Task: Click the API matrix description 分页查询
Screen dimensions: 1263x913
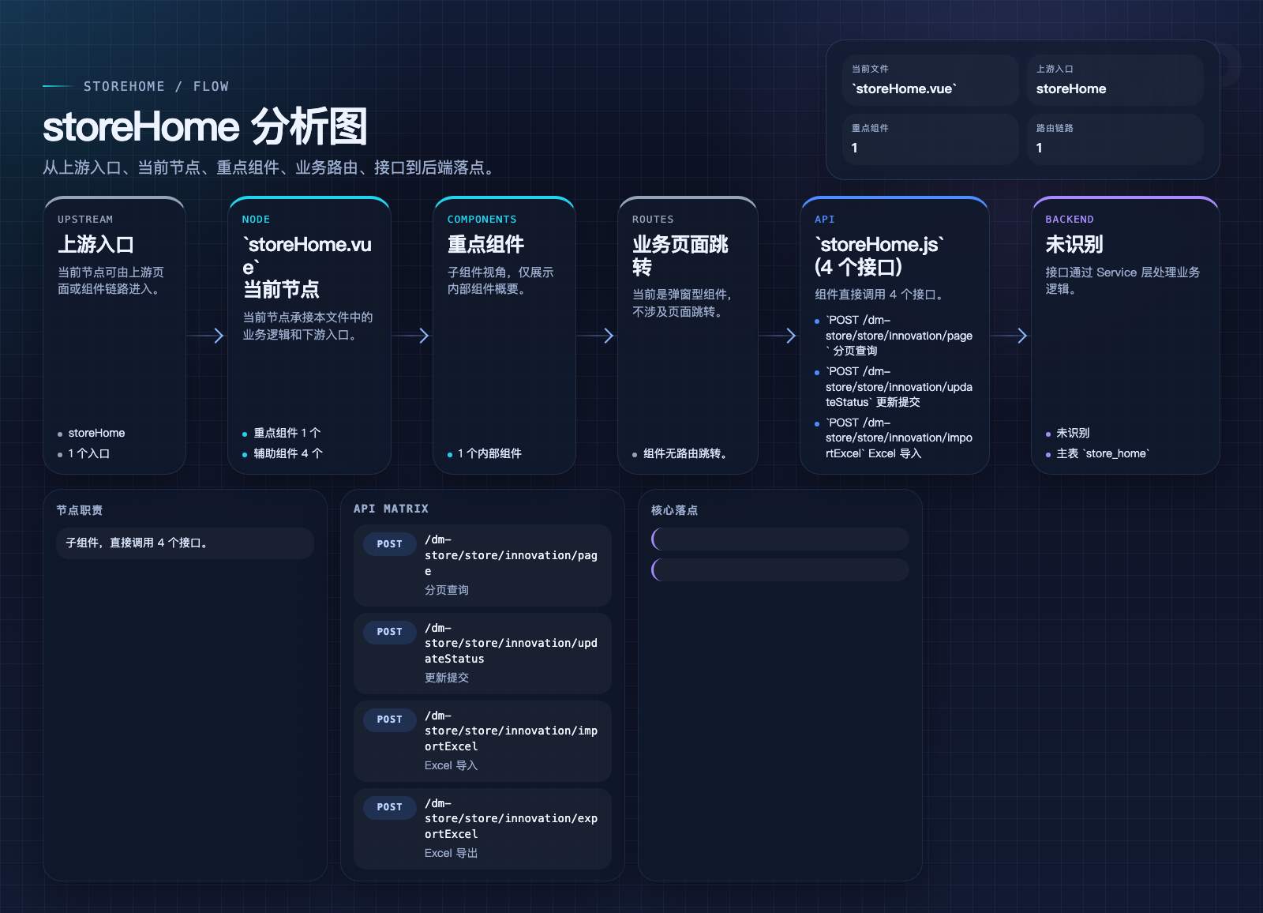Action: [x=447, y=590]
